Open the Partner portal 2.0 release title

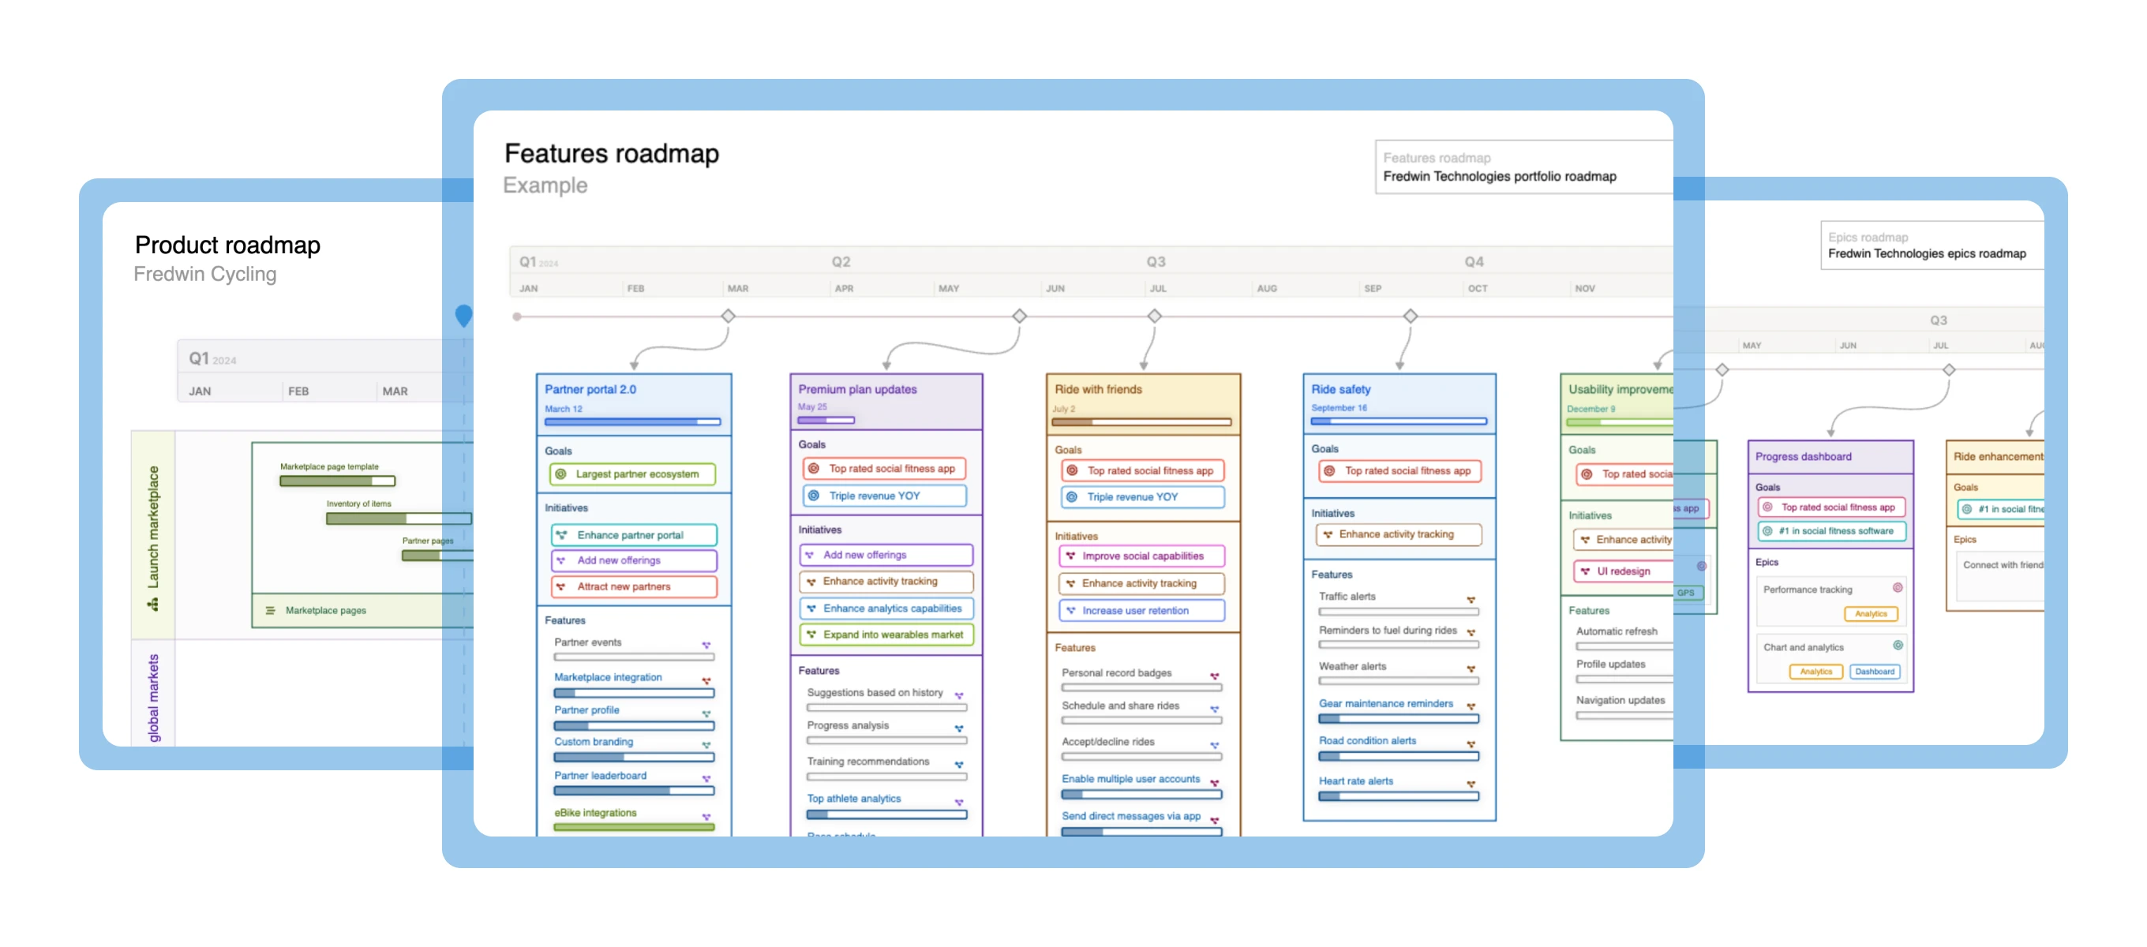coord(590,389)
